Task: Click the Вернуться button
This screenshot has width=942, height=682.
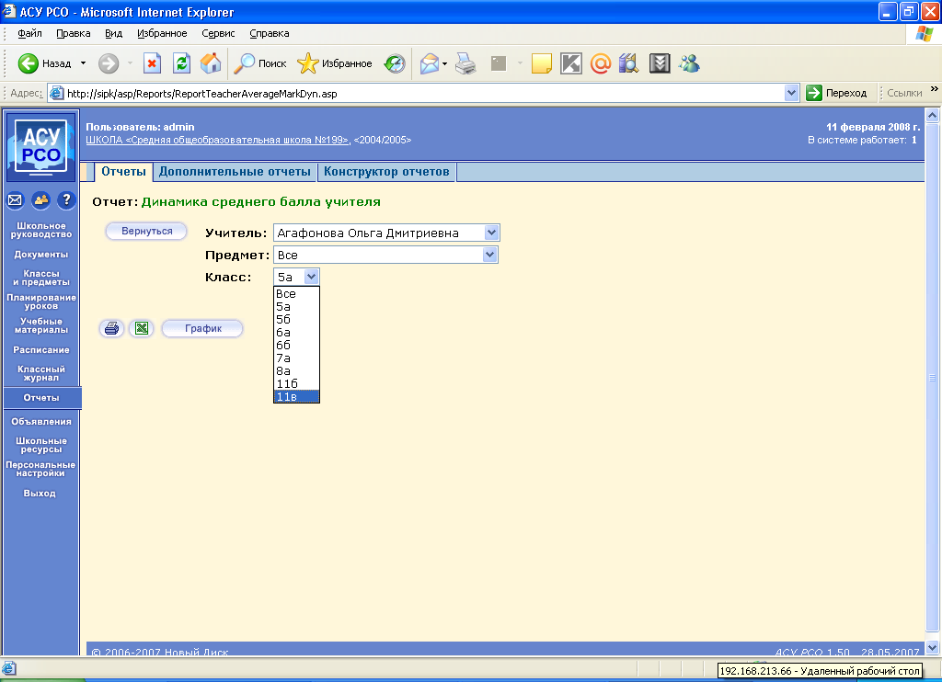Action: click(x=146, y=231)
